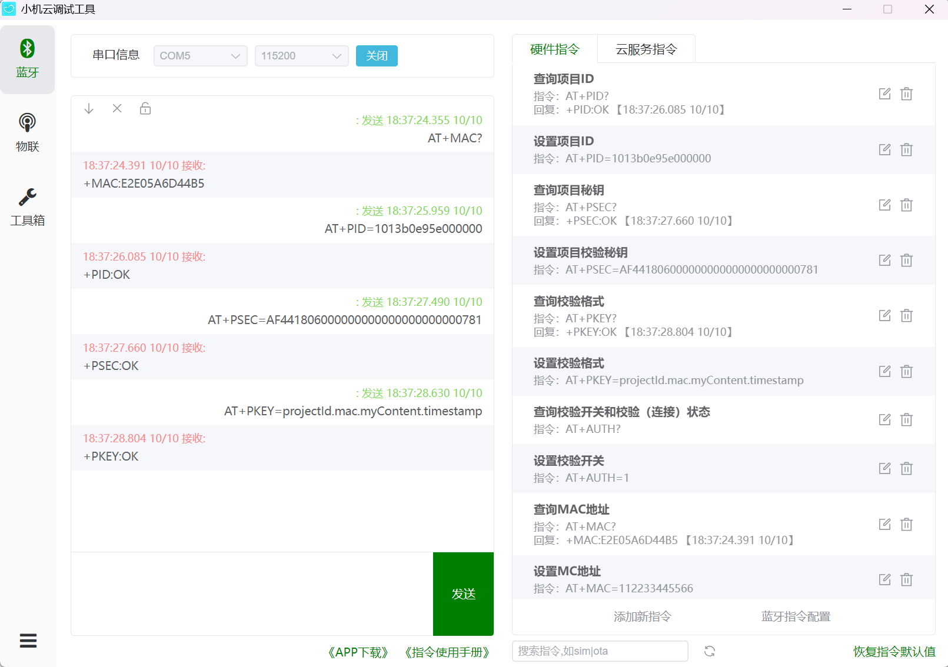Edit the 查询项目ID command
This screenshot has width=948, height=667.
coord(884,94)
